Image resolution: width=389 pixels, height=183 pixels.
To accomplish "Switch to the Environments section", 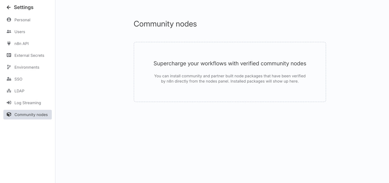I will tap(28, 67).
